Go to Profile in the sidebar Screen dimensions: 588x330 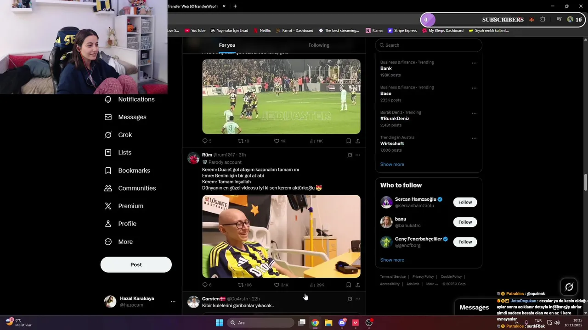coord(120,224)
